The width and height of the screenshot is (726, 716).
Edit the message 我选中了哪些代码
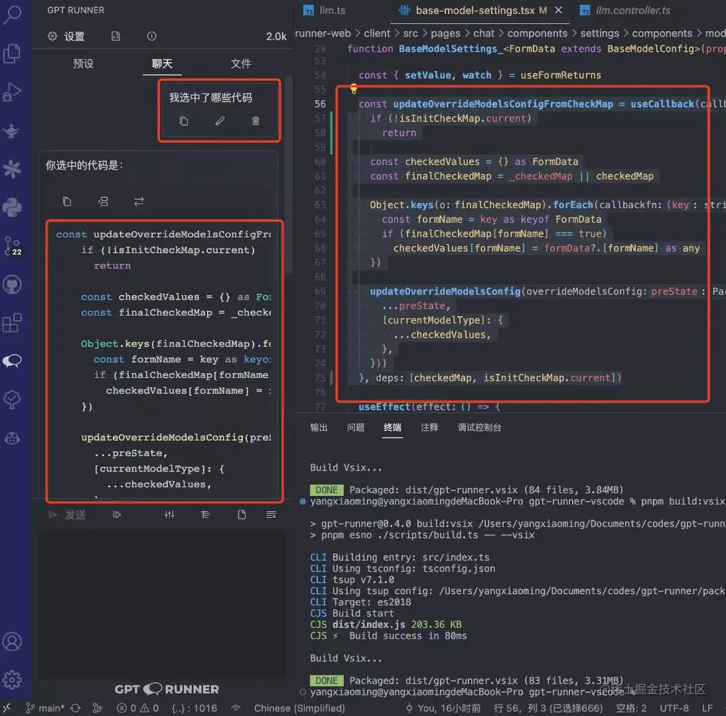coord(220,121)
